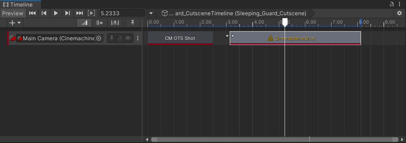Open the add track plus menu
406x143 pixels.
click(15, 23)
